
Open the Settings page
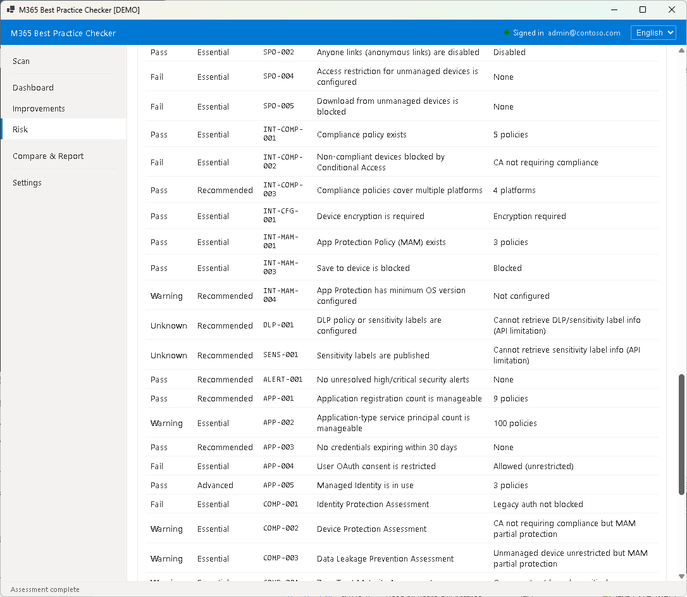(27, 183)
